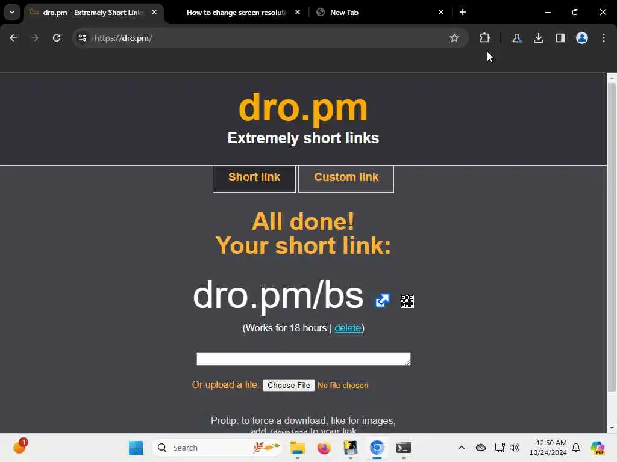Switch to the How to change screen resolution tab
Viewport: 617px width, 462px height.
[236, 13]
